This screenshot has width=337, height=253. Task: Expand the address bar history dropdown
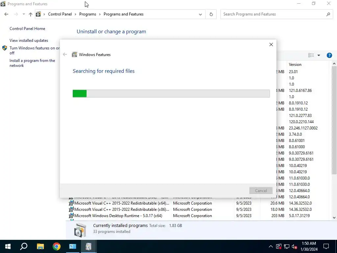(200, 14)
